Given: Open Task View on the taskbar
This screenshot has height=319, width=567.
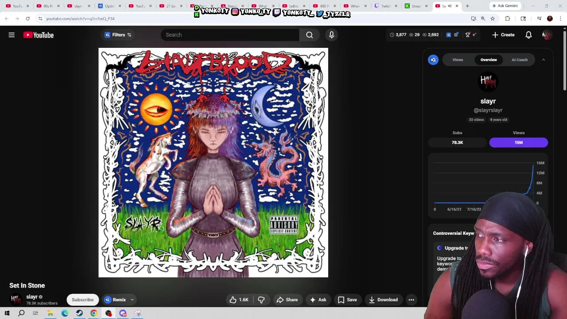Looking at the screenshot, I should click(x=35, y=313).
